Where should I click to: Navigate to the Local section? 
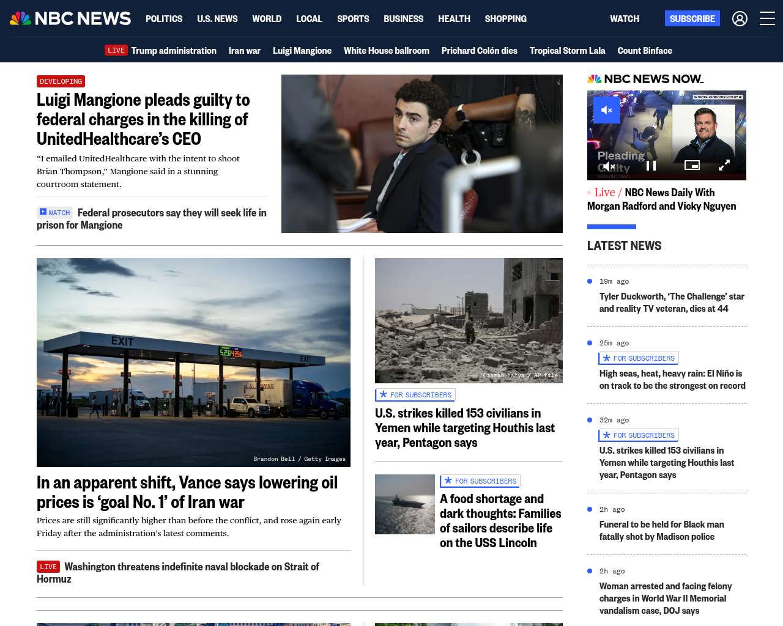click(309, 19)
